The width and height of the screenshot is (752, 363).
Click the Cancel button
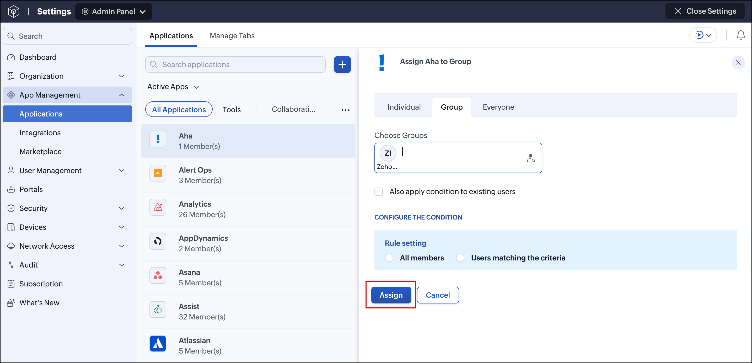pyautogui.click(x=438, y=295)
